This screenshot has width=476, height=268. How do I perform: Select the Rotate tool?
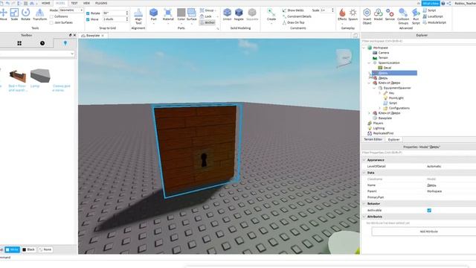click(x=25, y=14)
